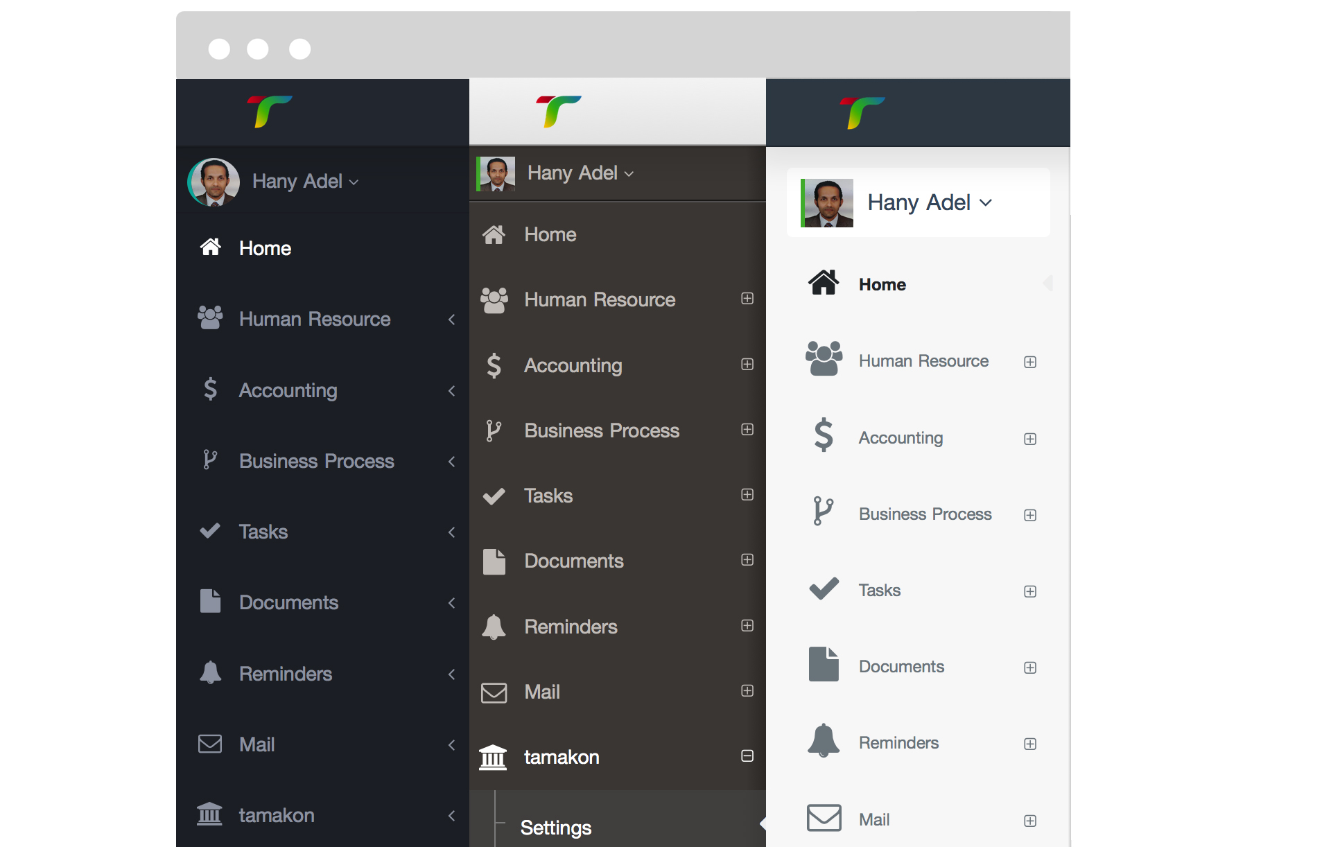This screenshot has width=1331, height=847.
Task: Click the T logo in the white header
Action: [558, 112]
